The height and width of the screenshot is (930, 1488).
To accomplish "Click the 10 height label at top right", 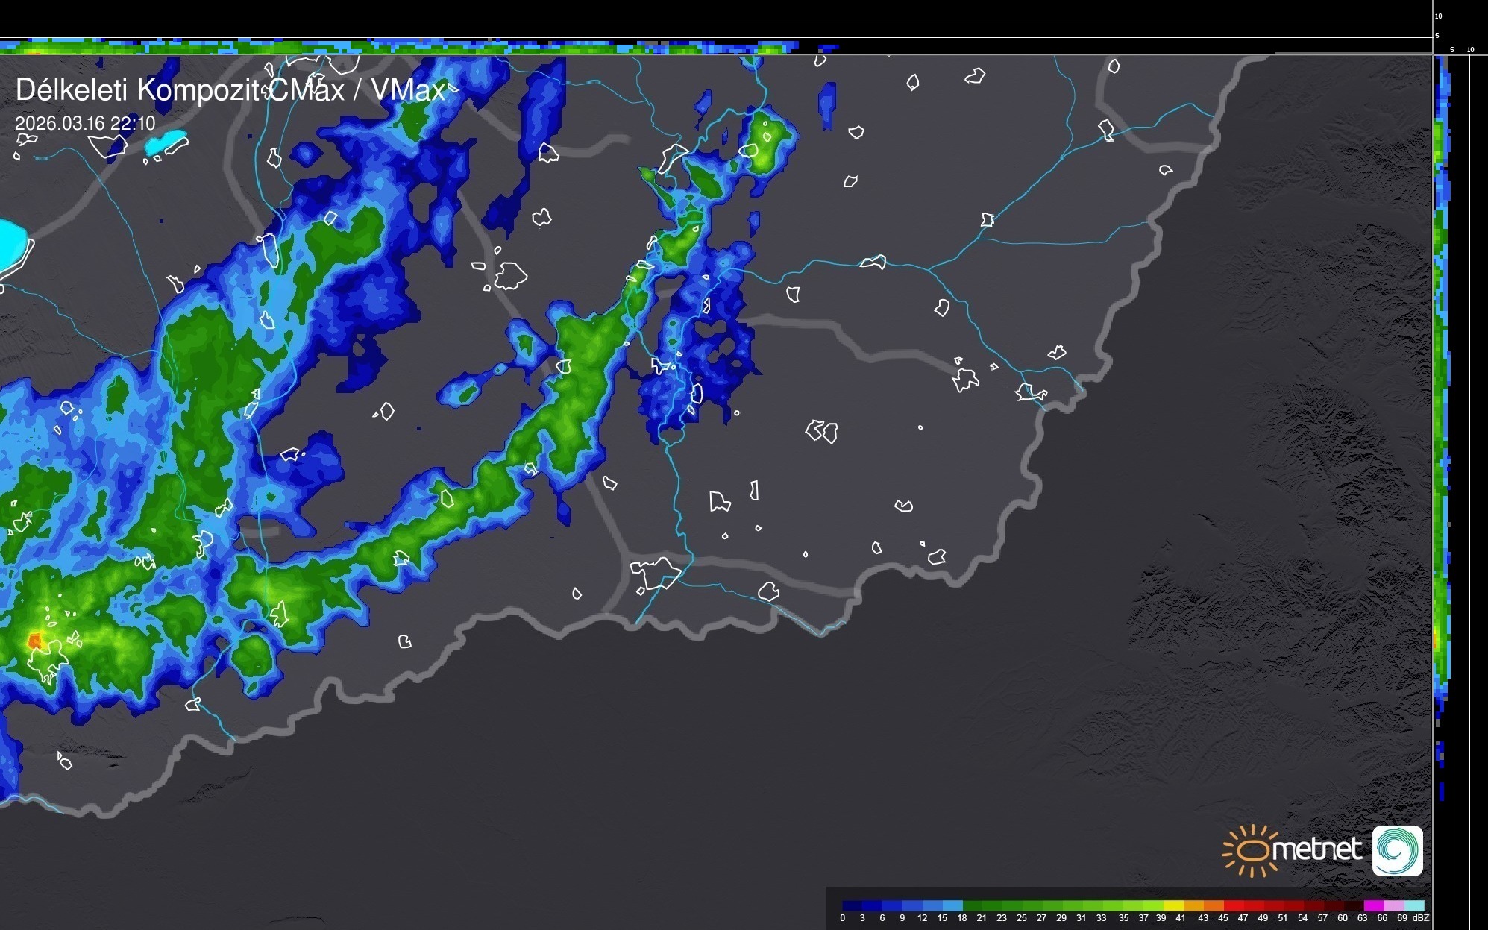I will pos(1439,16).
